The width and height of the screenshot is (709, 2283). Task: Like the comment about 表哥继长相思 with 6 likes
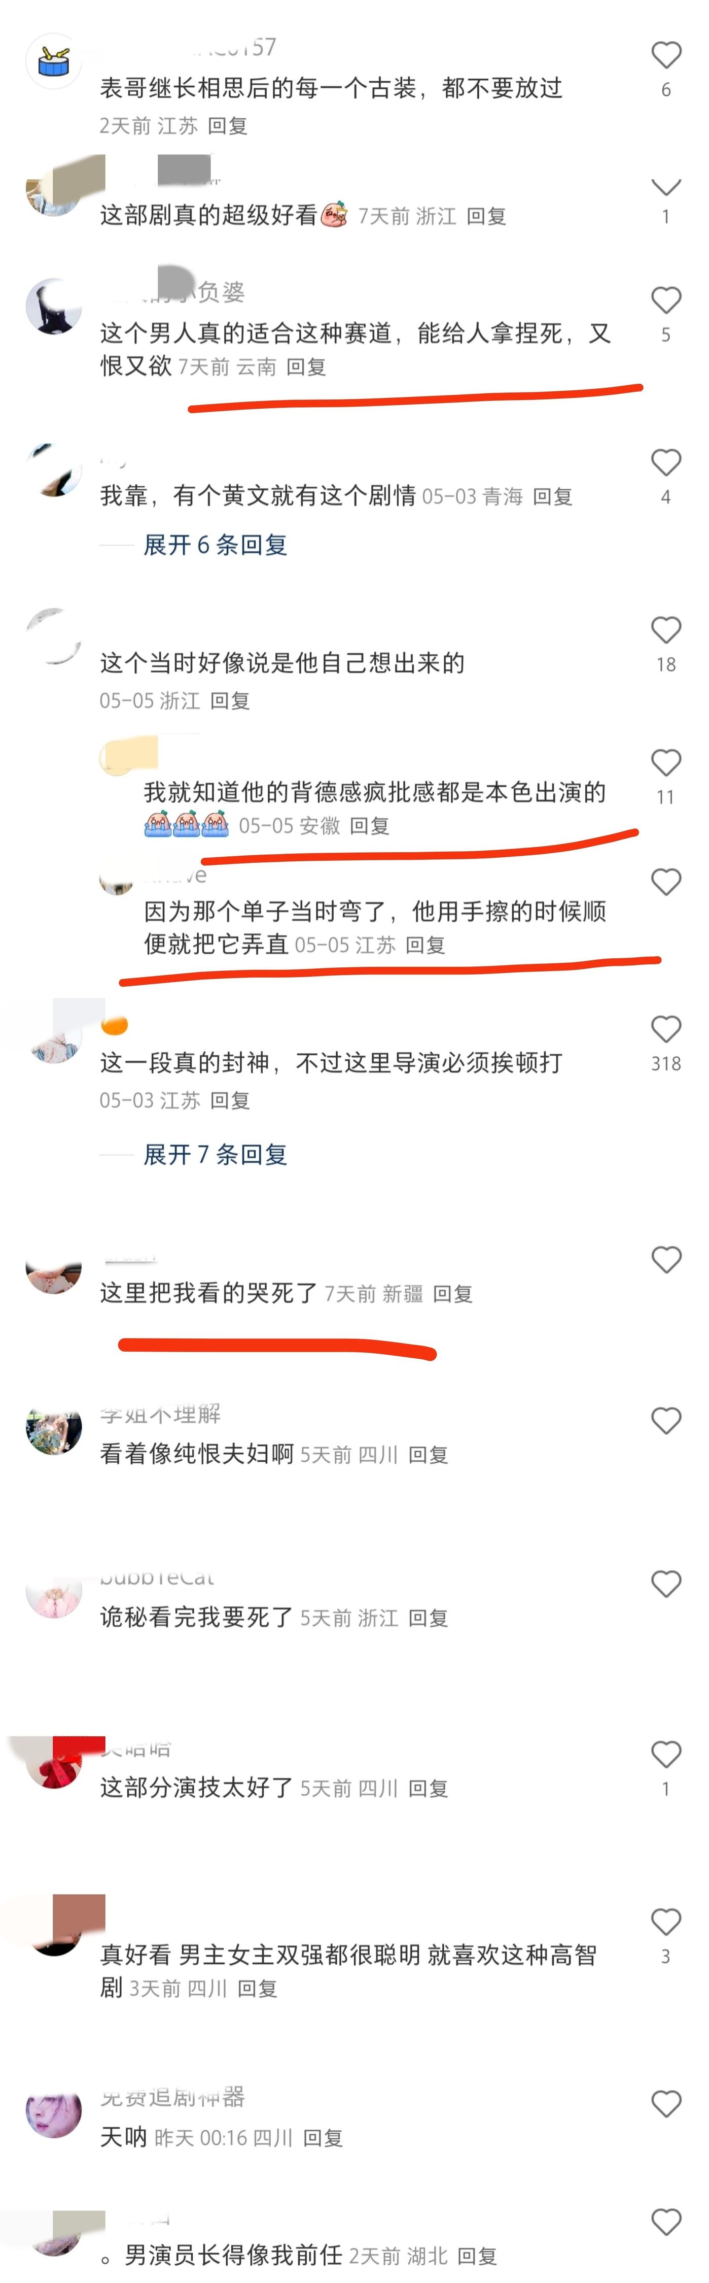665,55
